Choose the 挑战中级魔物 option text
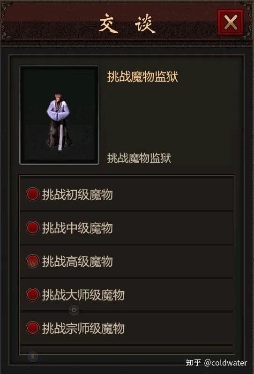Screen dimensions: 254x374 77,228
